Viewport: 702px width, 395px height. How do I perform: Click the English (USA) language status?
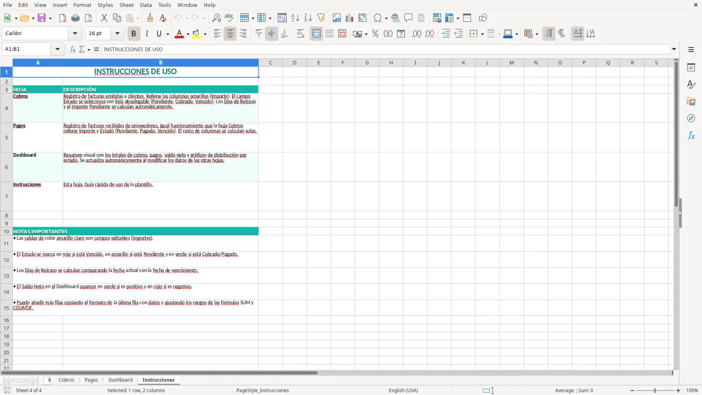coord(404,390)
